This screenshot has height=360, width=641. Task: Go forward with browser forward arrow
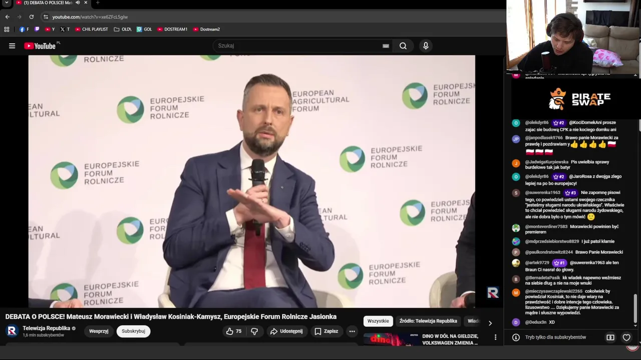(19, 16)
